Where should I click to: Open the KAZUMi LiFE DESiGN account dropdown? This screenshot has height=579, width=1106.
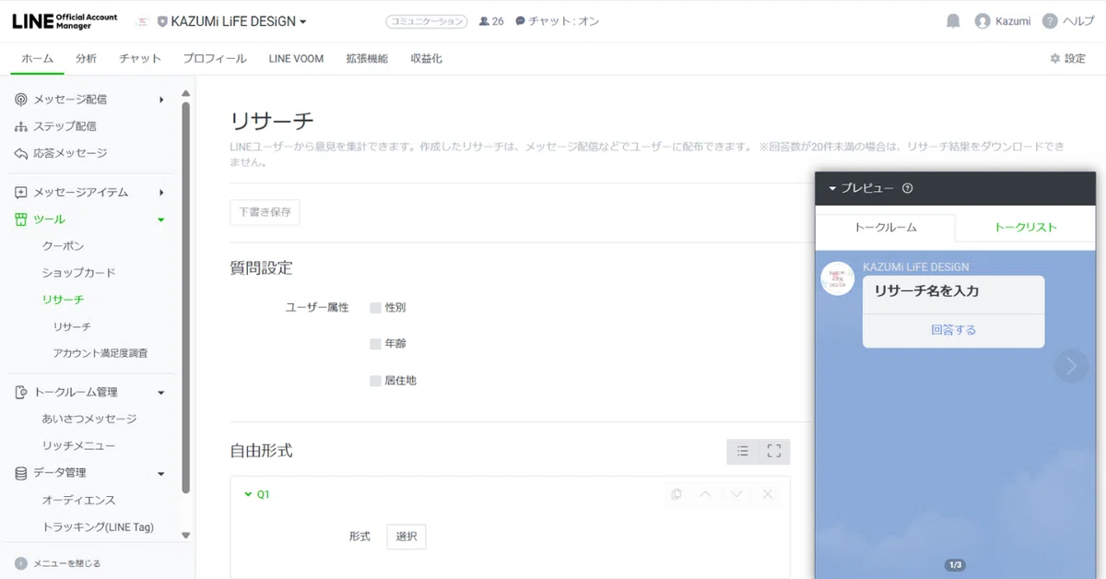[239, 21]
